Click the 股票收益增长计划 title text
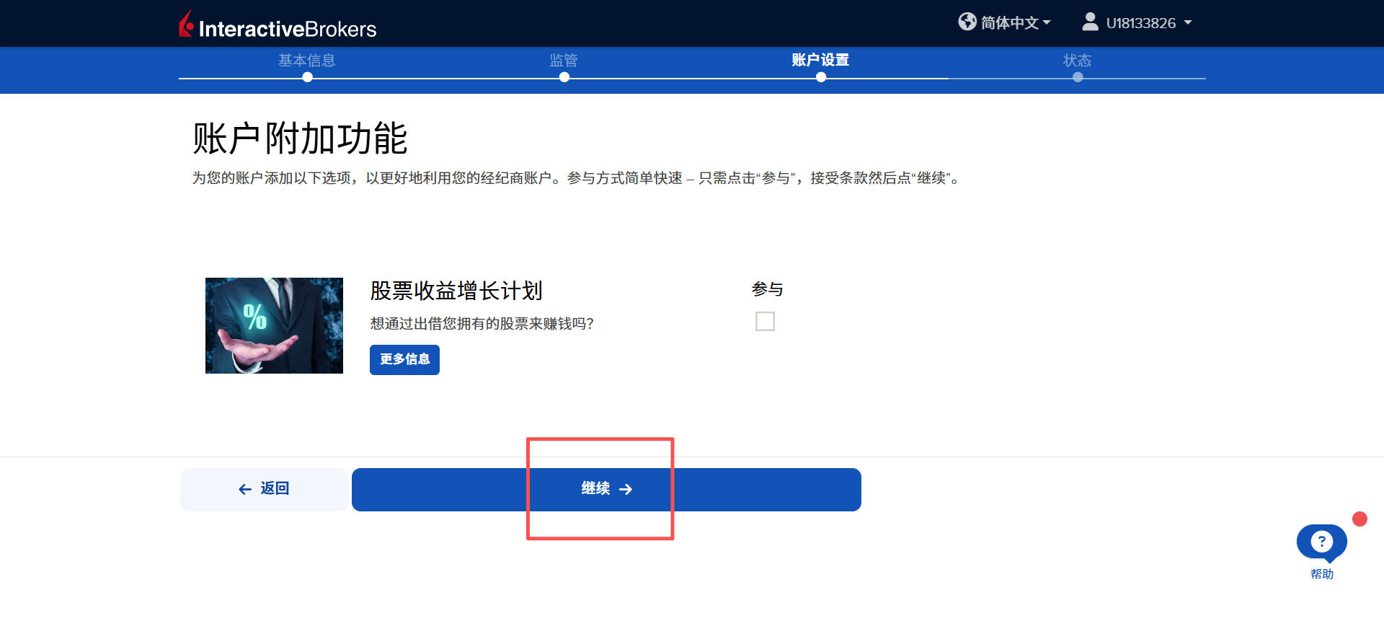 click(x=456, y=291)
